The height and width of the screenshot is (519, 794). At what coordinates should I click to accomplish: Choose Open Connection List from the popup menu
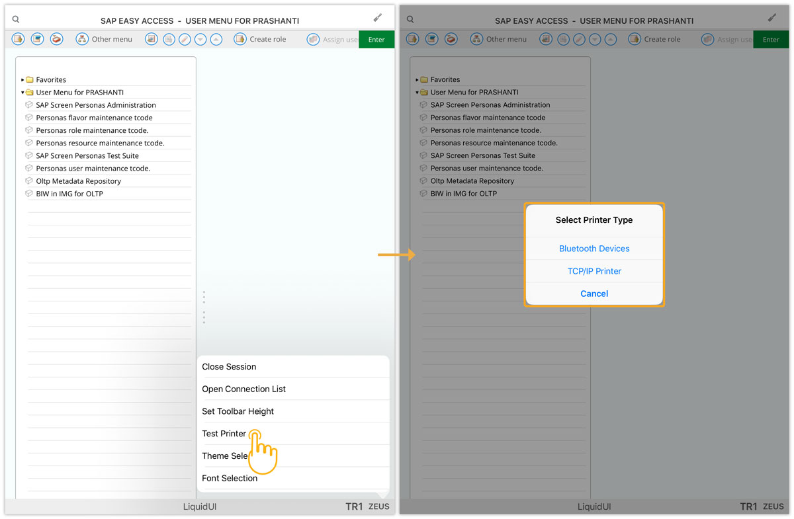[293, 389]
